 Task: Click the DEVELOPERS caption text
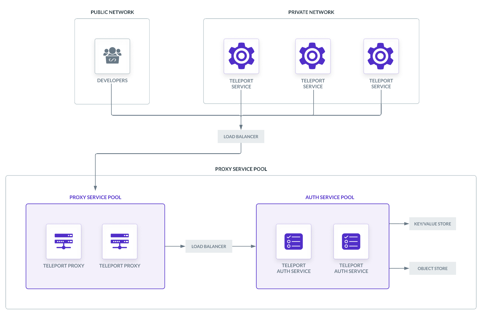click(x=112, y=80)
